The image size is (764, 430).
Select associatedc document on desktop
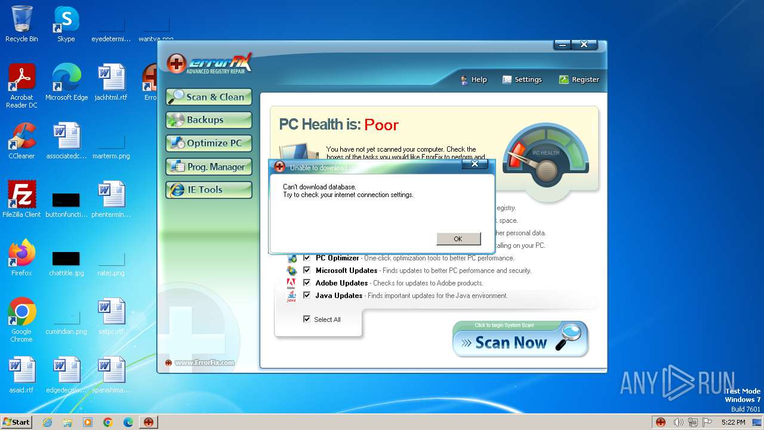[x=66, y=141]
